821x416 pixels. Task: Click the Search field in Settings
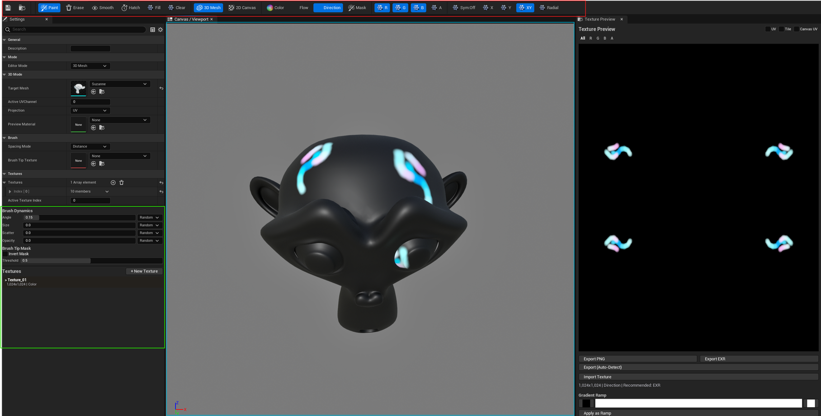75,30
